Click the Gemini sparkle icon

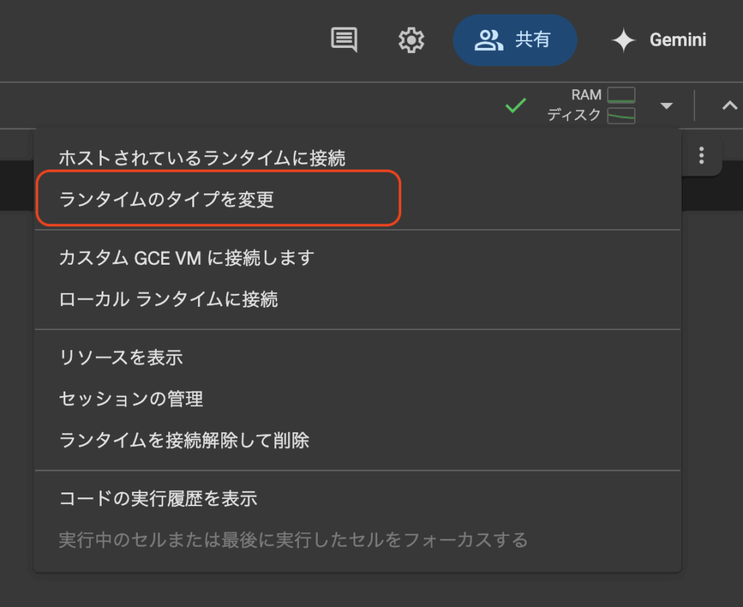623,41
